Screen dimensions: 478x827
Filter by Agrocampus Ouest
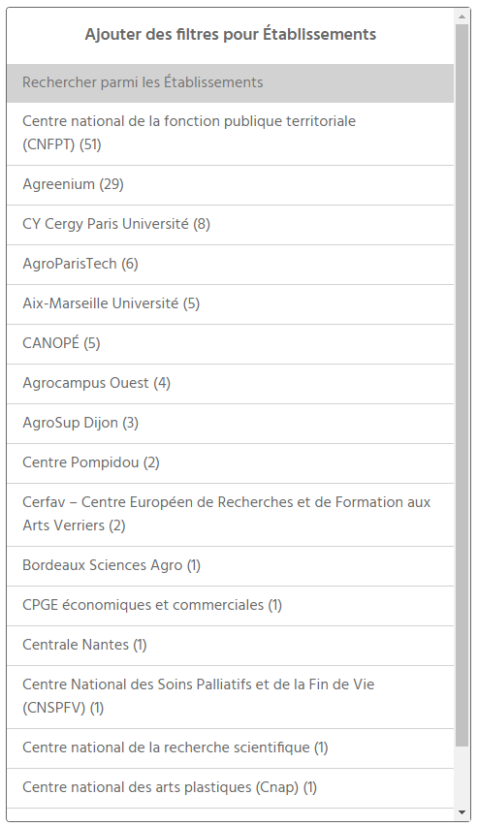[x=230, y=383]
